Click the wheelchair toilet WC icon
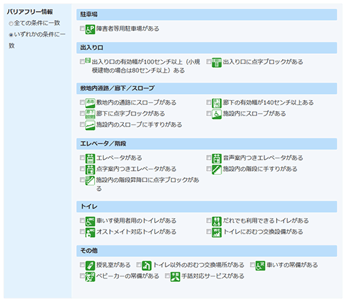This screenshot has height=302, width=346. (90, 221)
